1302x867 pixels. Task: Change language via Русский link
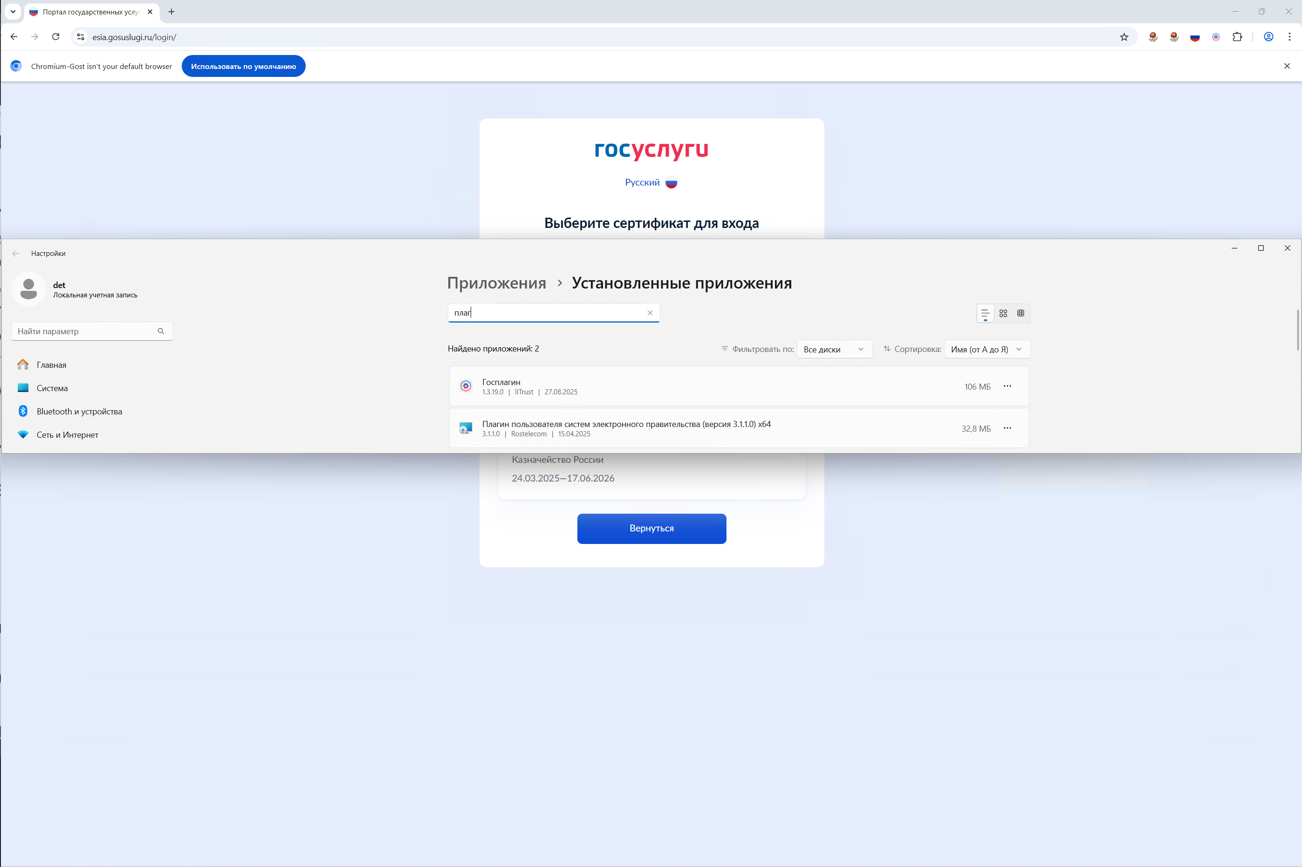642,182
